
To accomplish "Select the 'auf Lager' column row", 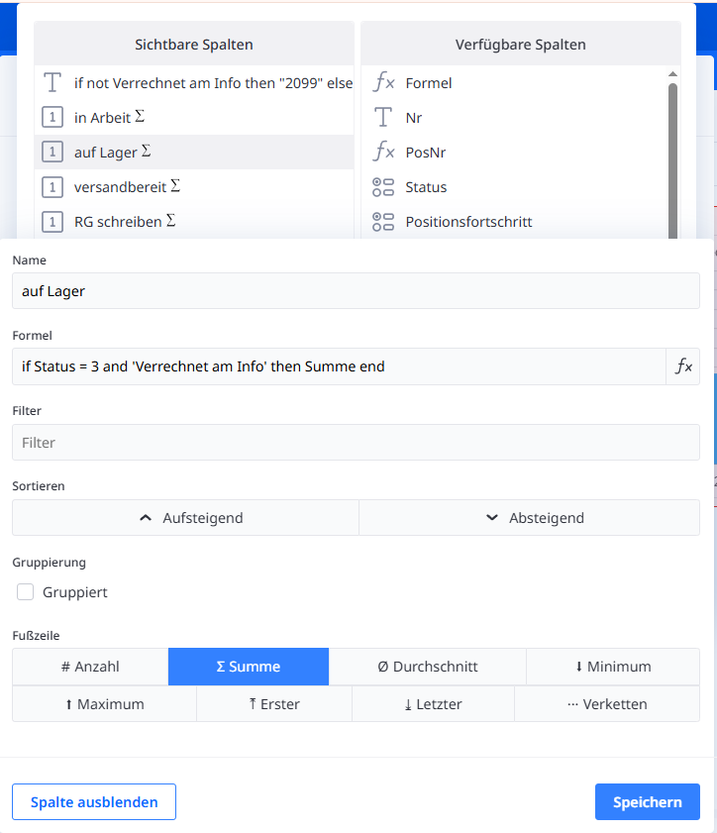I will [194, 153].
